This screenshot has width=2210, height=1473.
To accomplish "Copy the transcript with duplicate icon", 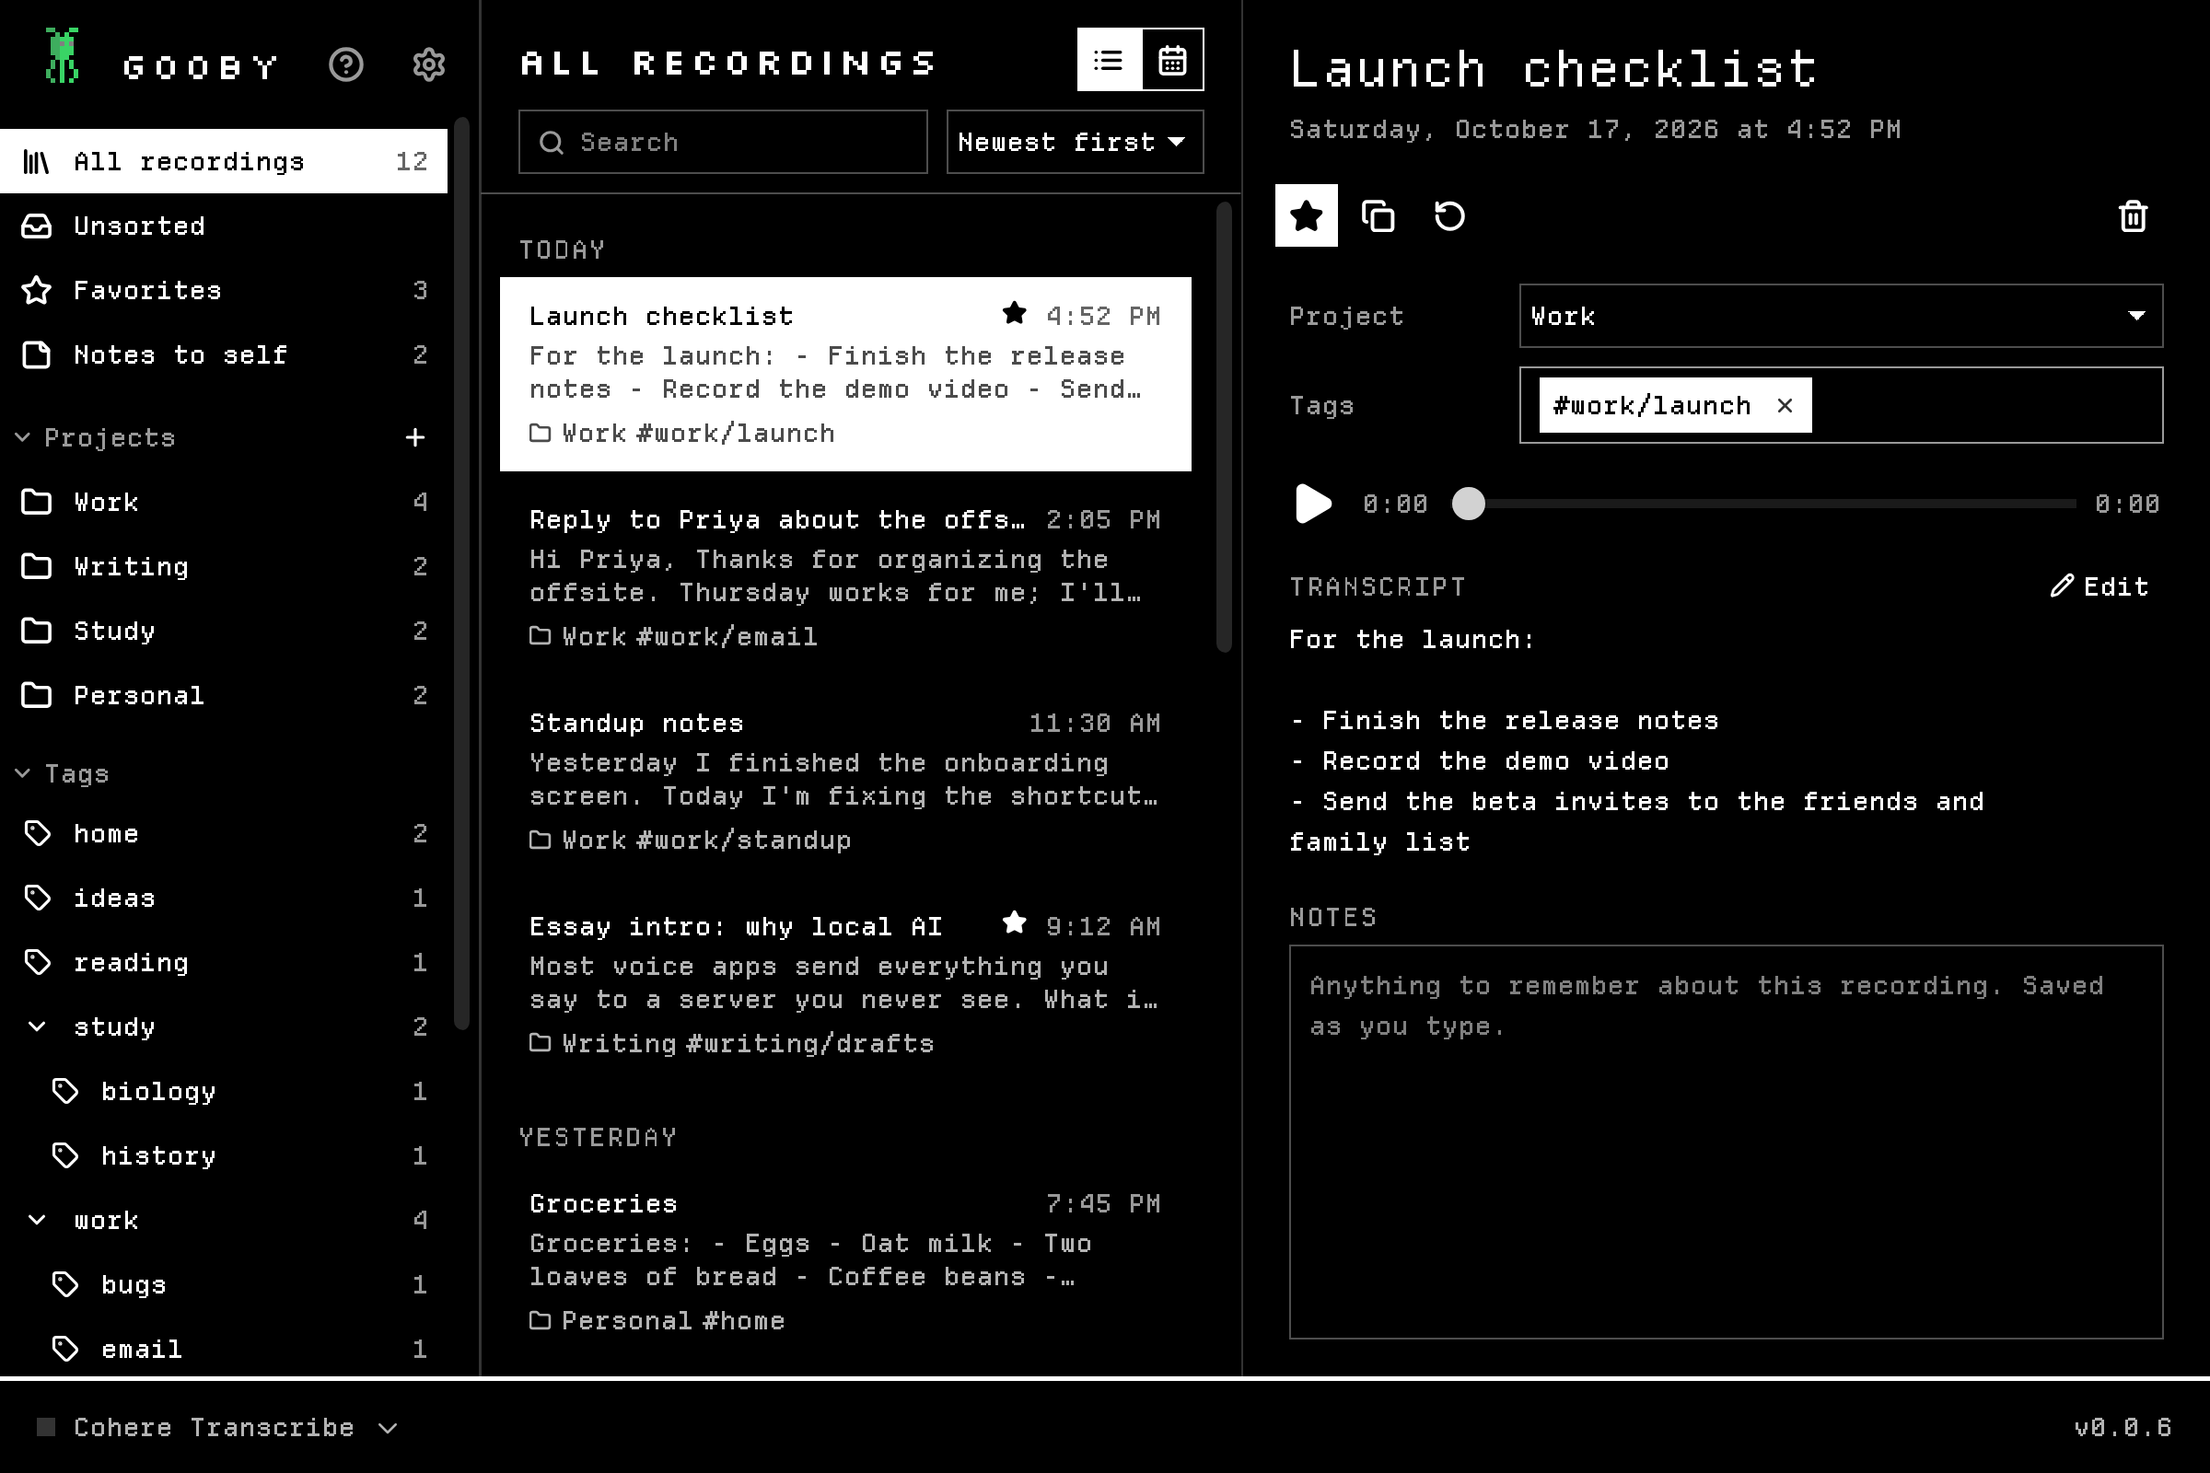I will (1378, 216).
